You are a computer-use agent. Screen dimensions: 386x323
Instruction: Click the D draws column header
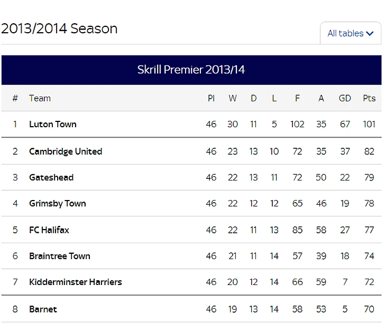pyautogui.click(x=254, y=98)
